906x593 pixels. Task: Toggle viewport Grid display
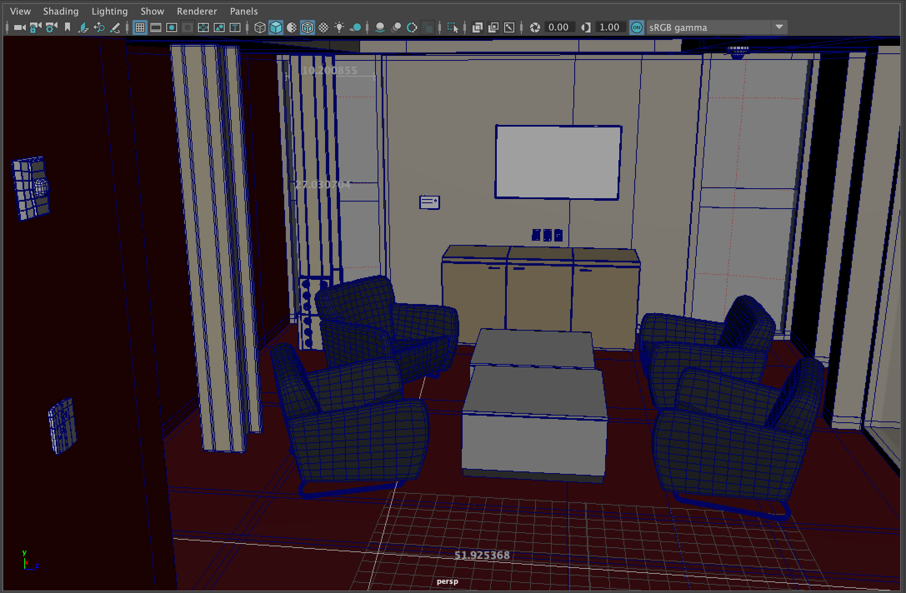click(140, 27)
